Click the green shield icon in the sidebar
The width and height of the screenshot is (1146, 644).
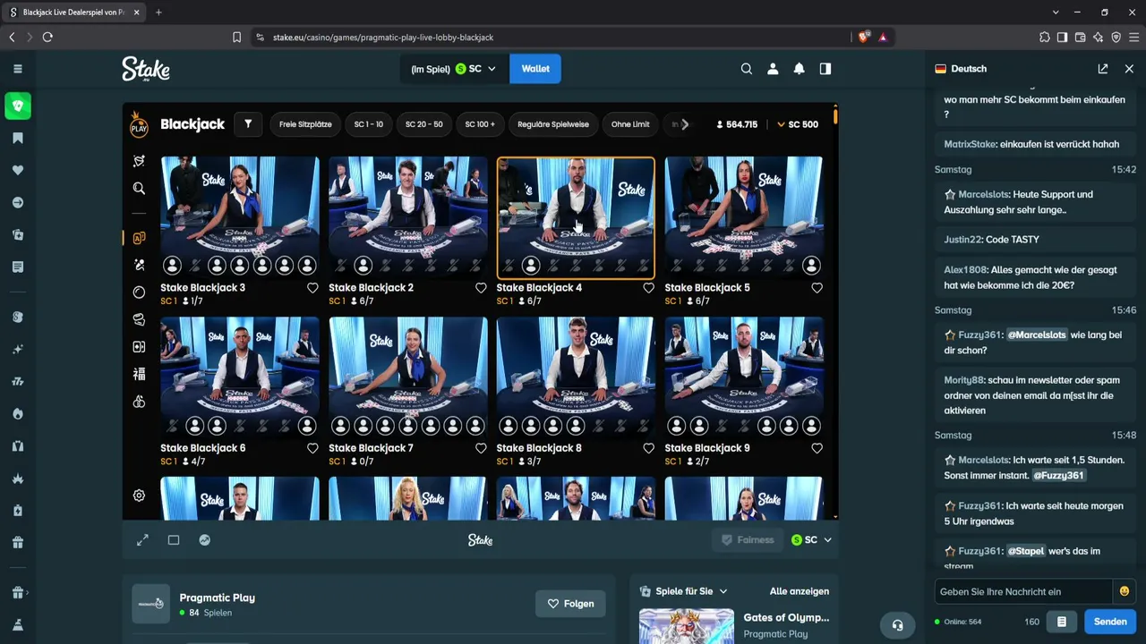pyautogui.click(x=18, y=106)
